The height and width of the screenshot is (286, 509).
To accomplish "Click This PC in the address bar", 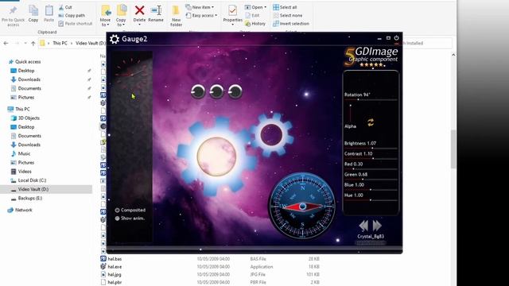I will pos(60,43).
